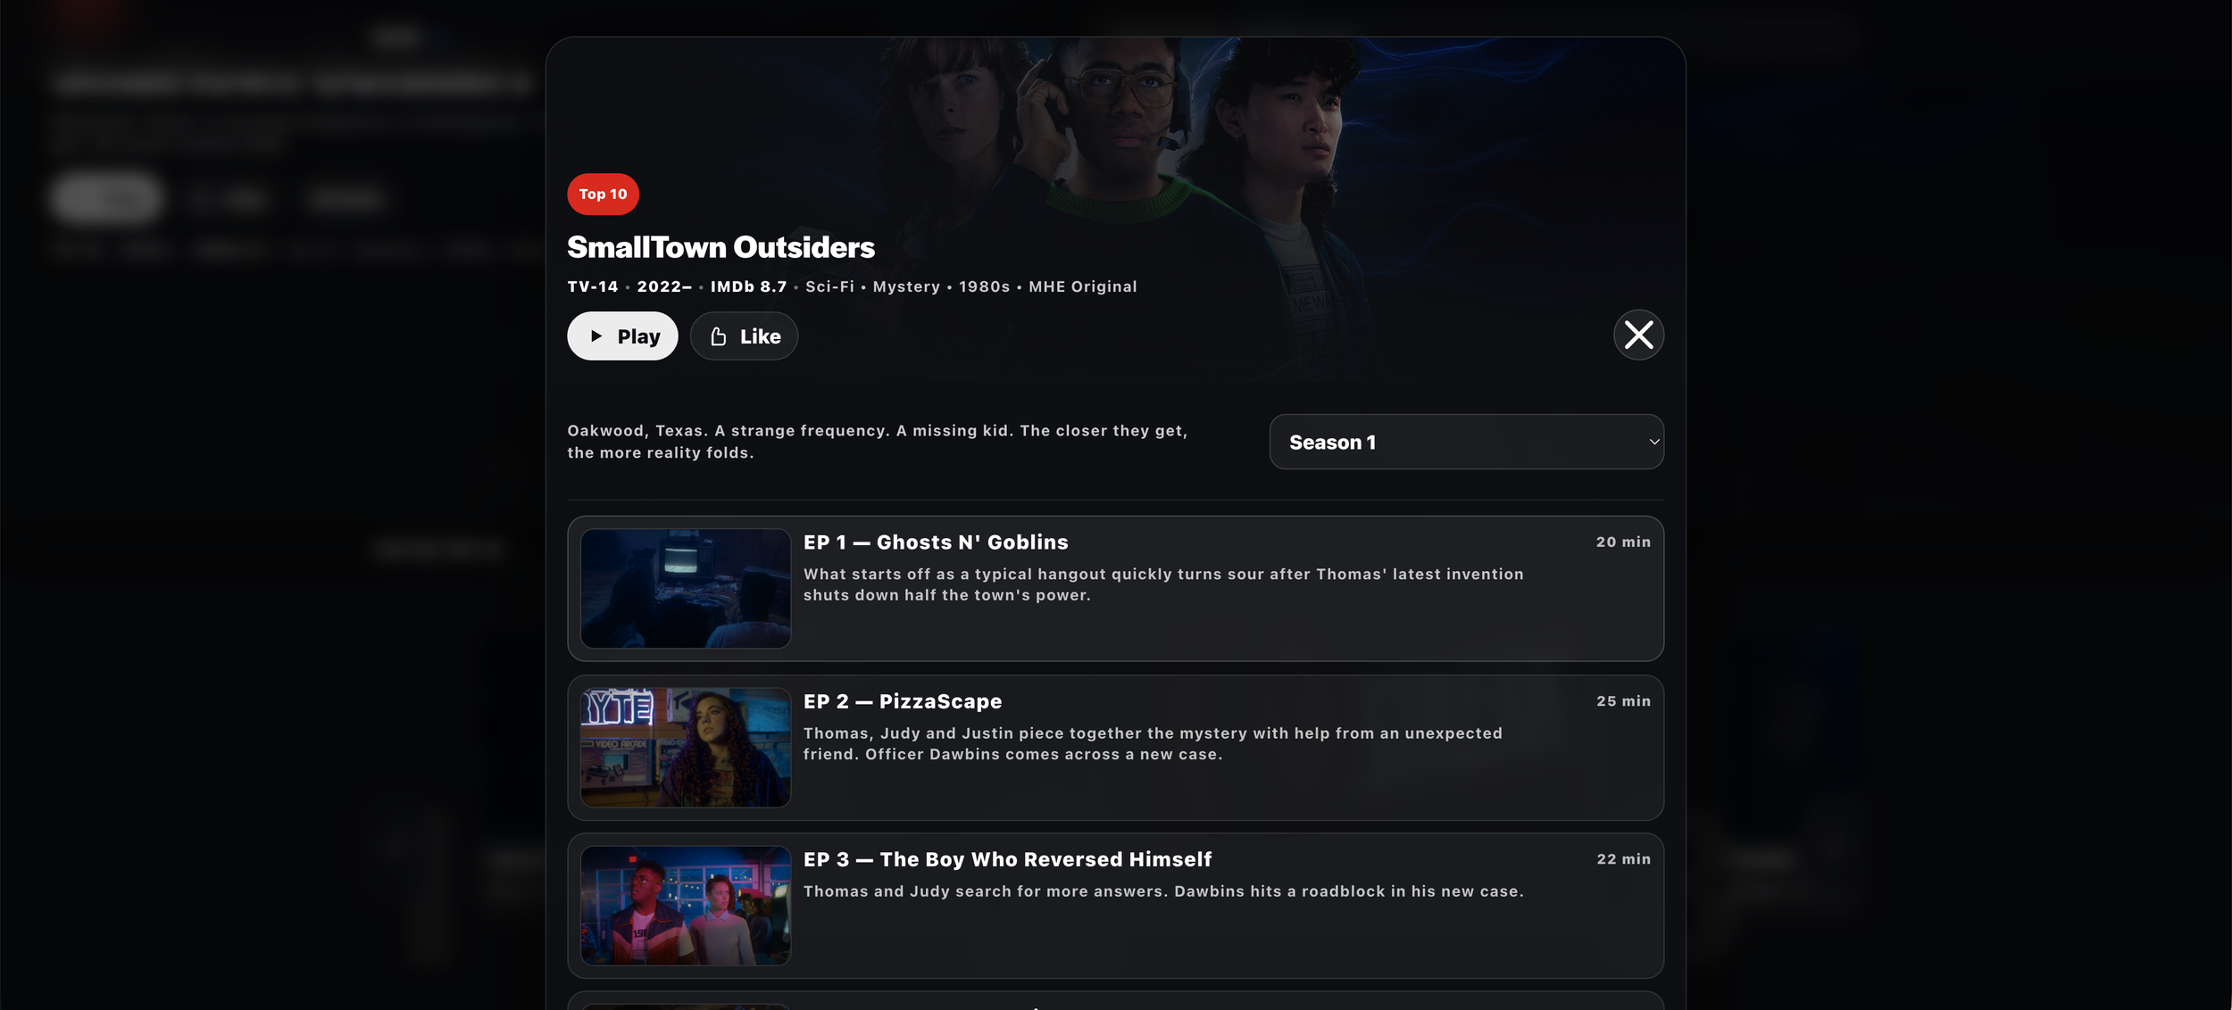Click the IMDb 8.7 rating
Screen dimensions: 2232x1010
click(x=748, y=286)
